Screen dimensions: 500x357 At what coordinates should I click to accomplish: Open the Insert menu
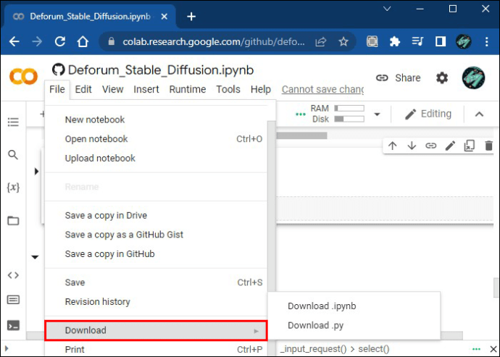click(146, 89)
